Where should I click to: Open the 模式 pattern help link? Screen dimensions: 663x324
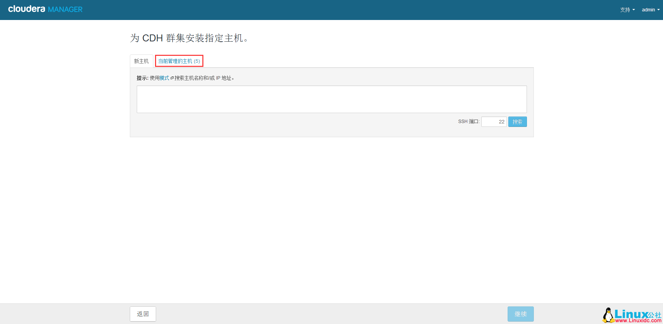pos(164,78)
